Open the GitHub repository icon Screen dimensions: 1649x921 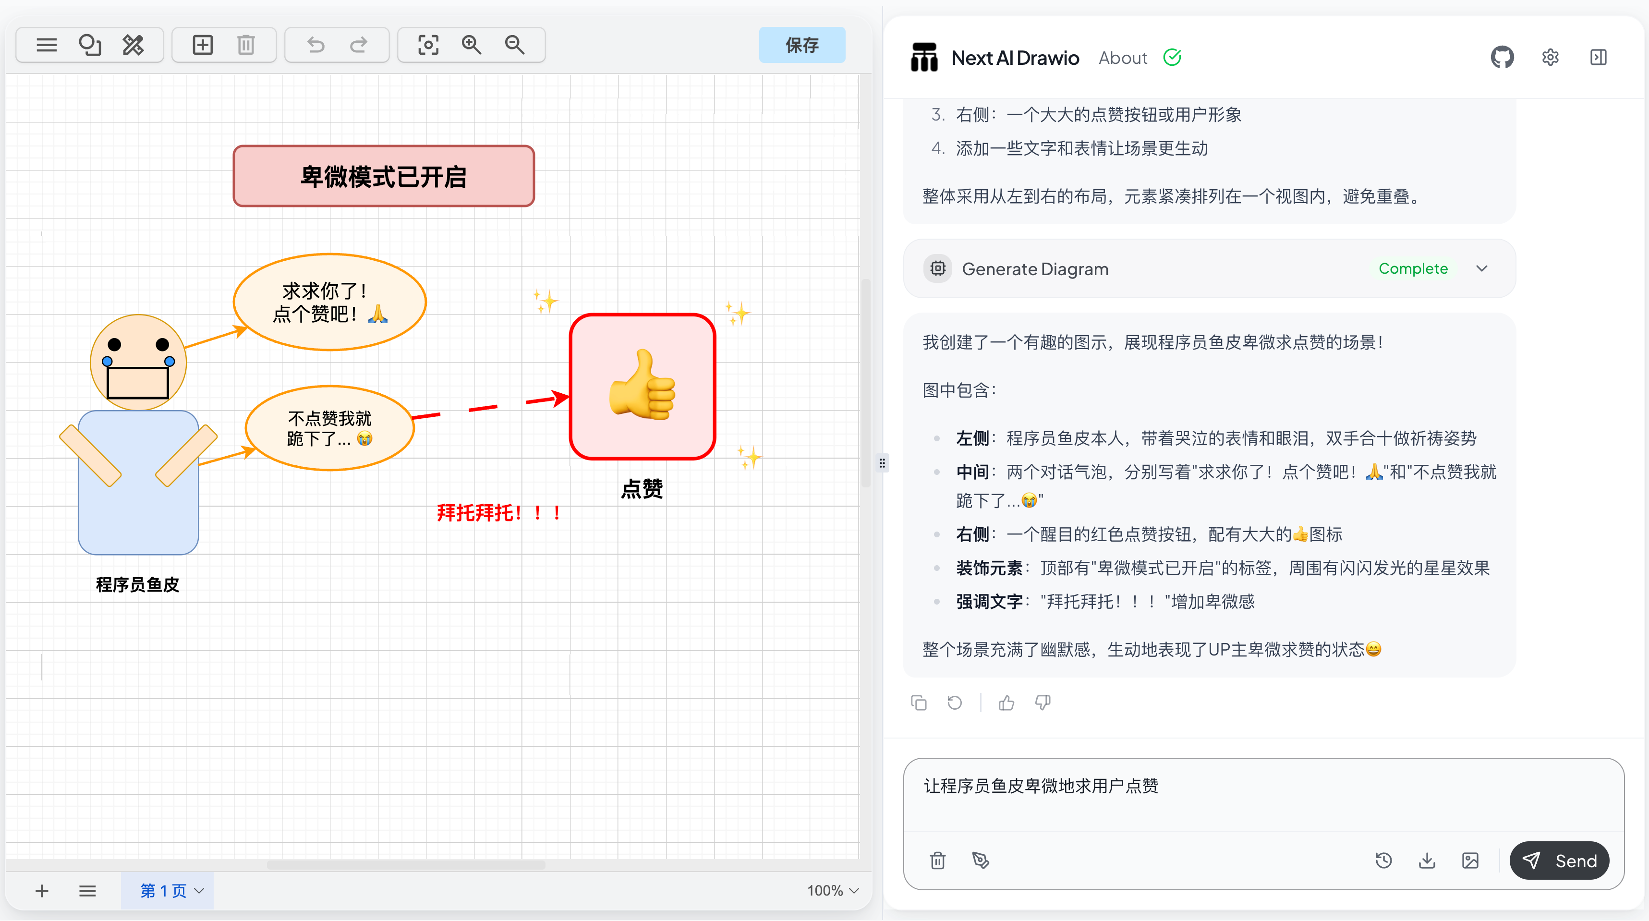[x=1502, y=58]
